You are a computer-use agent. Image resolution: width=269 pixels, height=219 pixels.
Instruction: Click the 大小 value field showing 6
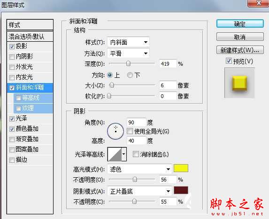(x=168, y=85)
